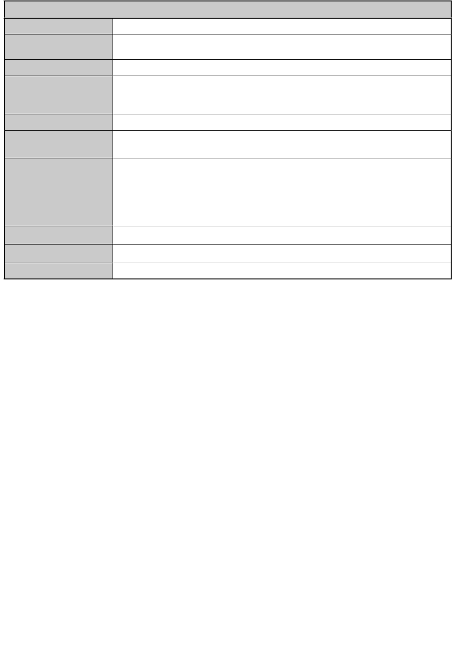Click the second row's white value cell
Screen dimensions: 455x656
[282, 47]
